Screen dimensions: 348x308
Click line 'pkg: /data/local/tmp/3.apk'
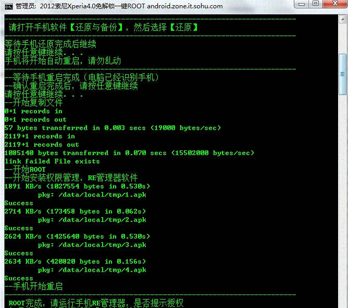[x=92, y=245]
